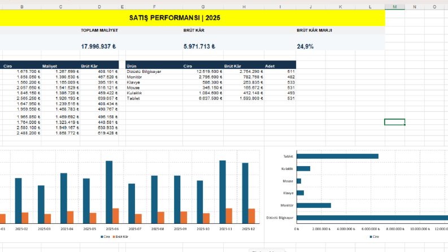Select the cell '1.593.000 ₺'

[243, 98]
